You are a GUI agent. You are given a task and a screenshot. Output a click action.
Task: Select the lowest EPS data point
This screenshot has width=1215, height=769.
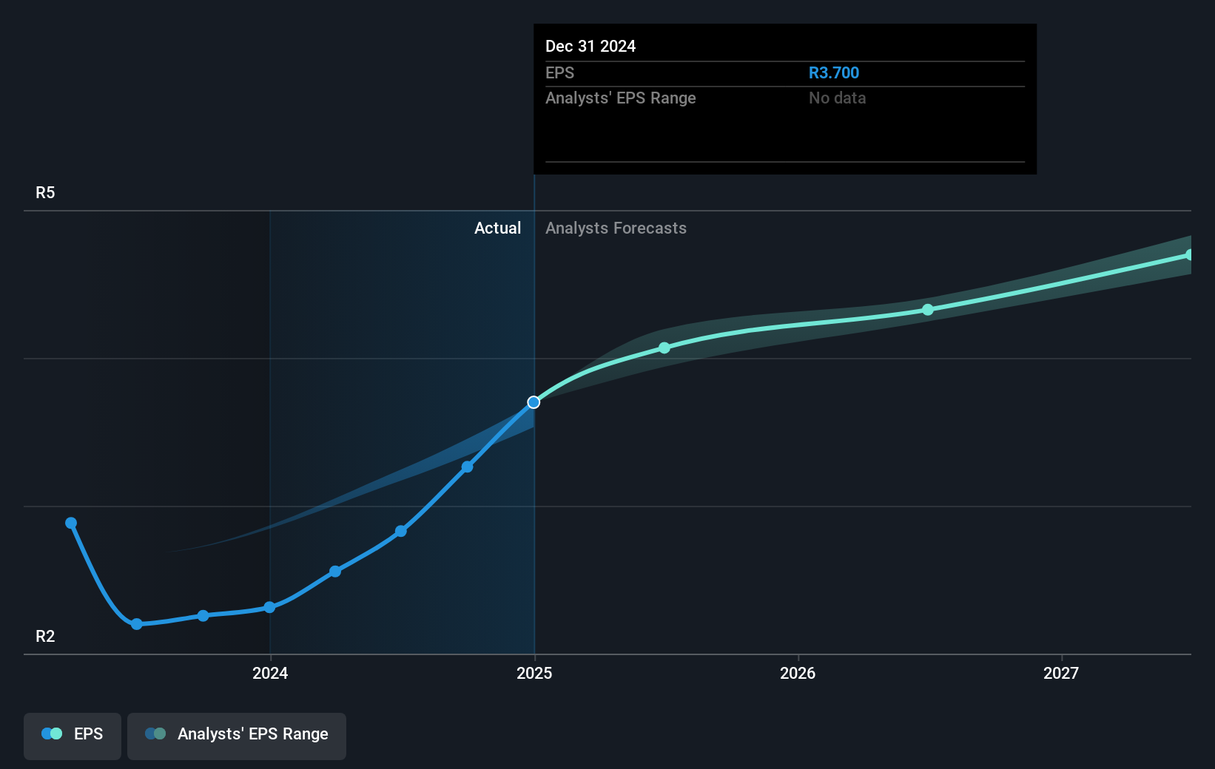137,625
